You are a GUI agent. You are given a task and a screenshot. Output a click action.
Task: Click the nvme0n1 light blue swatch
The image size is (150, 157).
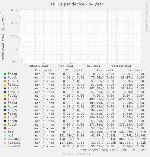click(x=5, y=139)
